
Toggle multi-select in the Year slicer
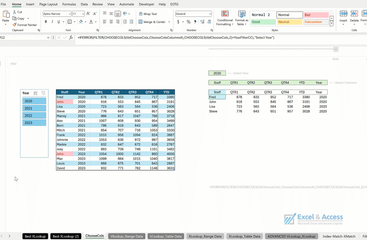(x=35, y=93)
